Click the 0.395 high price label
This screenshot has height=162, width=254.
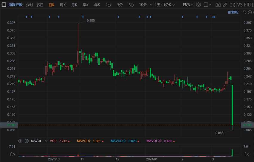pyautogui.click(x=91, y=21)
